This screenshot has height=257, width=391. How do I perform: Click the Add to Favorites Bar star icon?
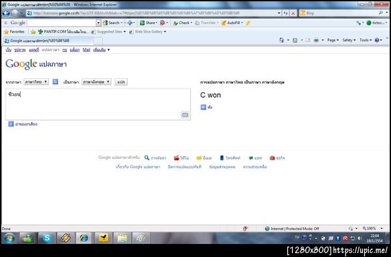[33, 32]
